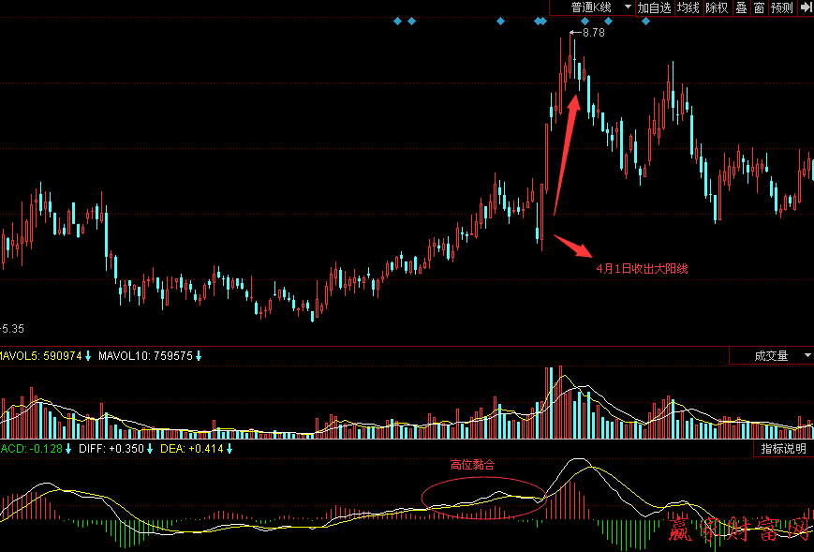Click the 8.78 high price label
Image resolution: width=814 pixels, height=552 pixels.
click(x=593, y=33)
